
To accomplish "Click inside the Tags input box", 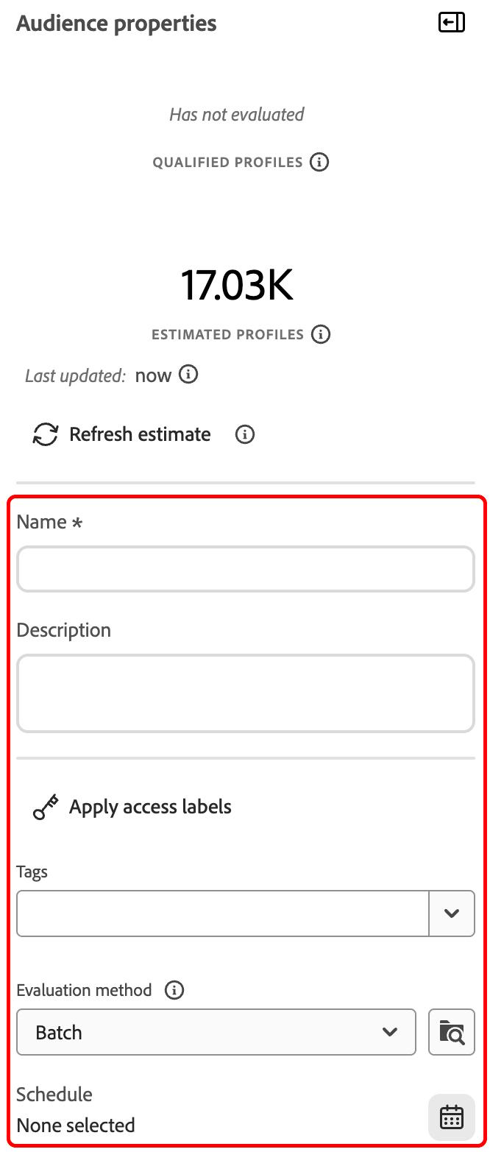I will [x=223, y=914].
